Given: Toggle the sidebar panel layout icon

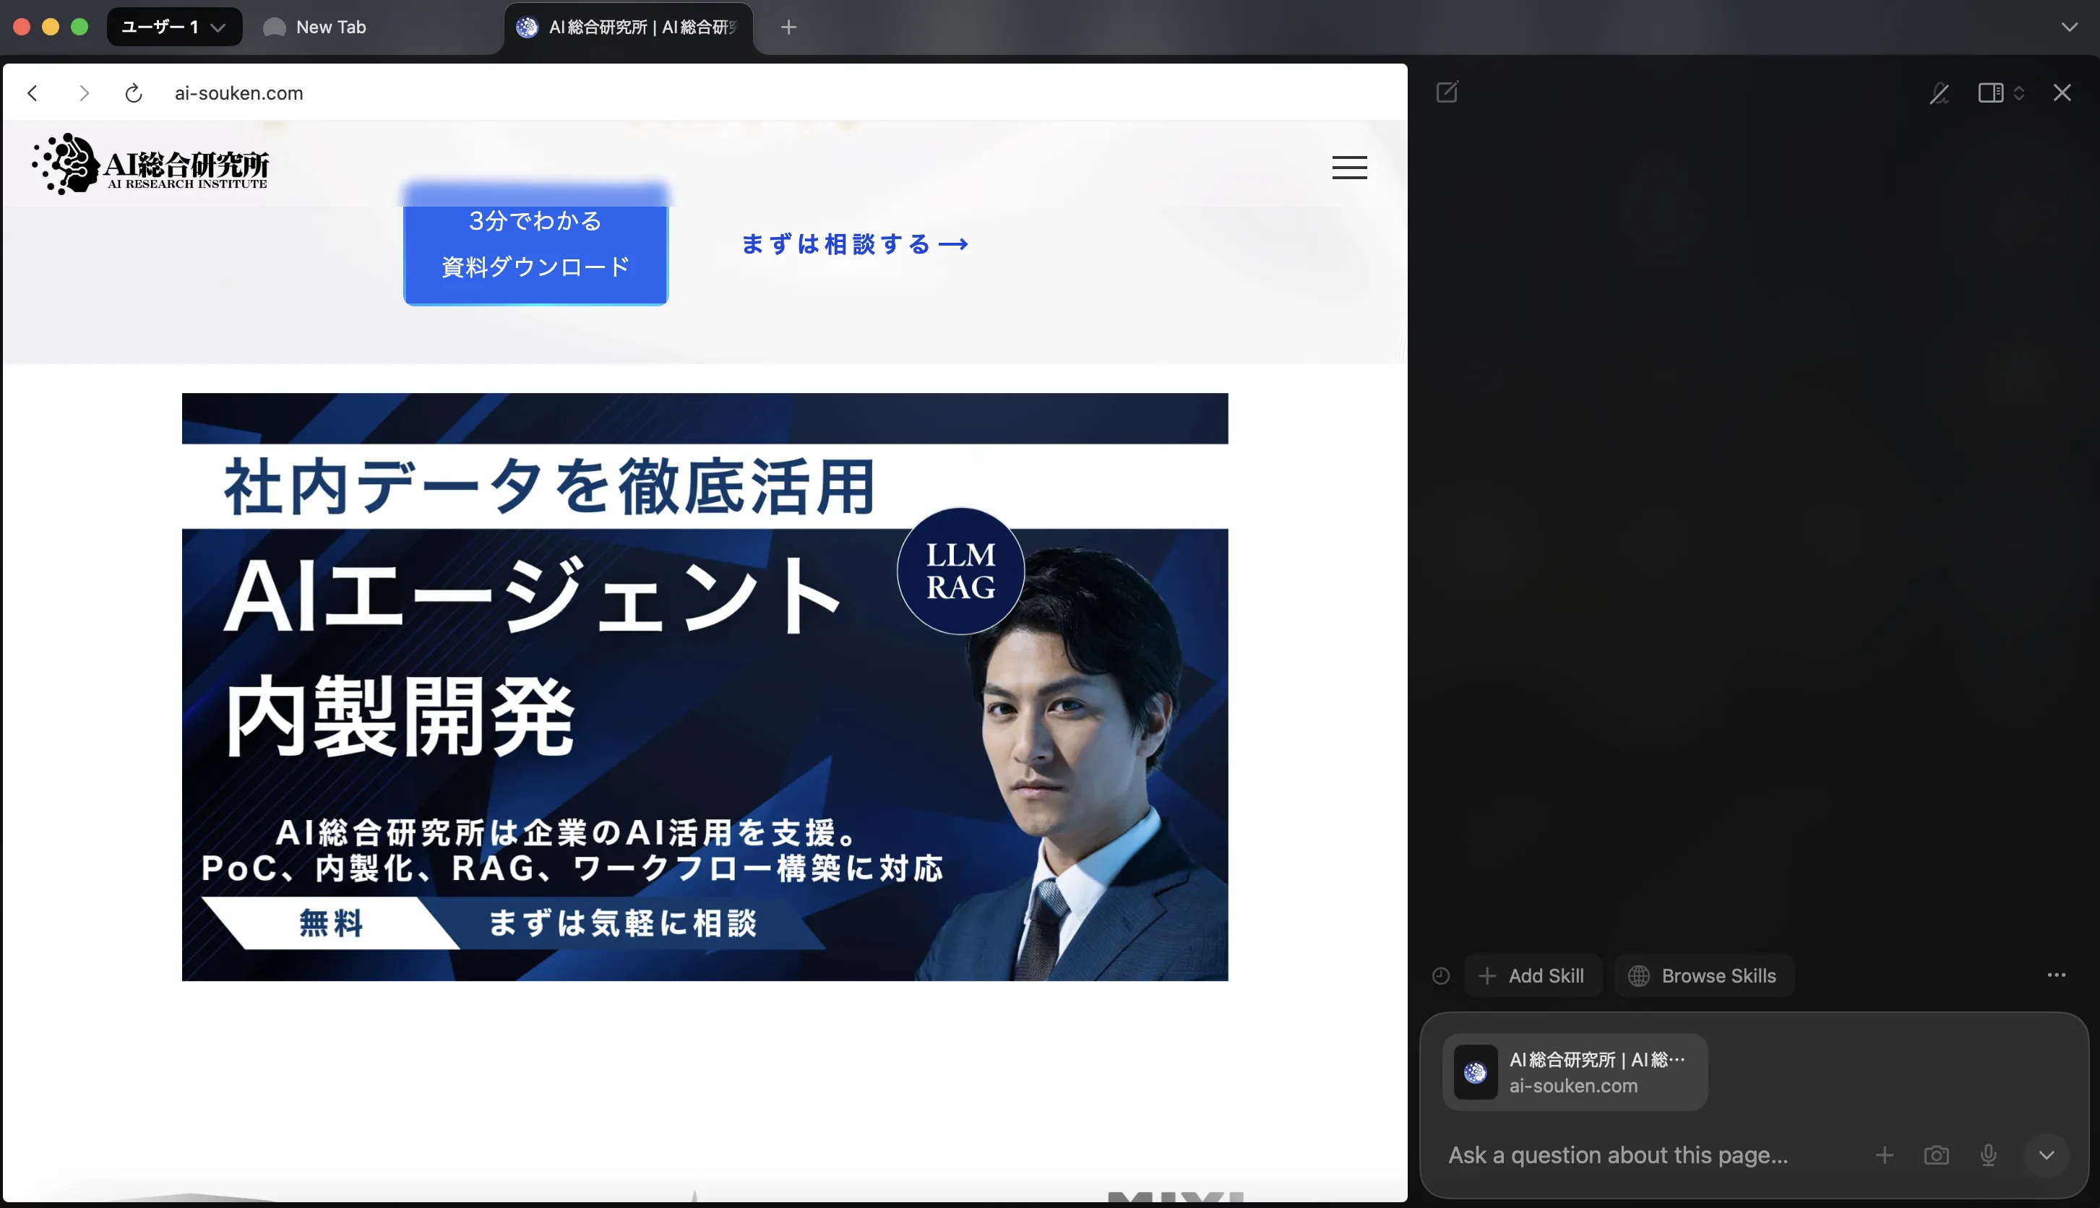Looking at the screenshot, I should [1989, 93].
